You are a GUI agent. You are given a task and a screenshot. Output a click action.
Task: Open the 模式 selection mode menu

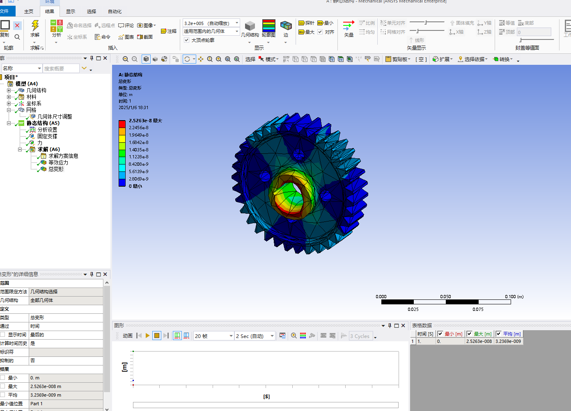coord(268,59)
